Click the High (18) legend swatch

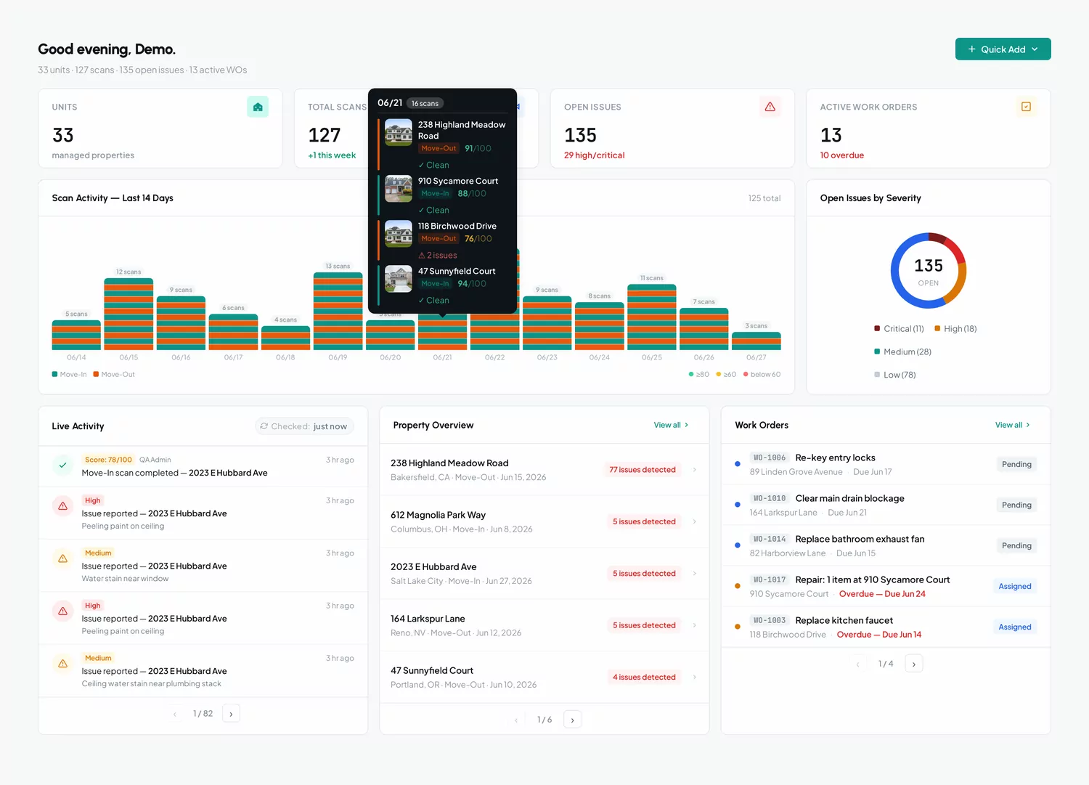tap(937, 329)
